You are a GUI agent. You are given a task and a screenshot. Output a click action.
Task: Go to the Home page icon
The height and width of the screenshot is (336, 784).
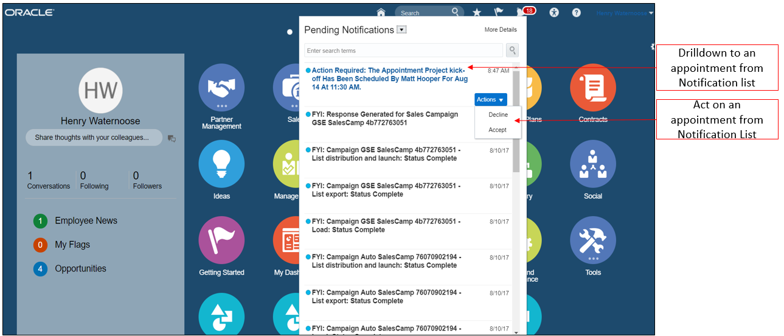[381, 13]
